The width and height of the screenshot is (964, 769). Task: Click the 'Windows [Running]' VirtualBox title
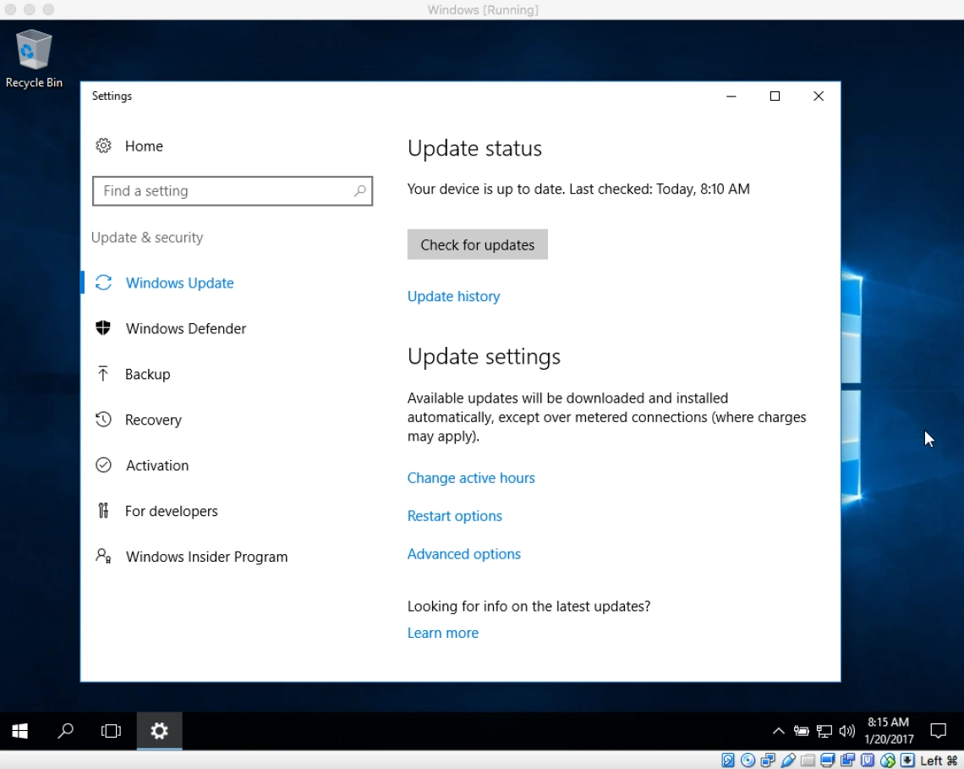click(483, 10)
